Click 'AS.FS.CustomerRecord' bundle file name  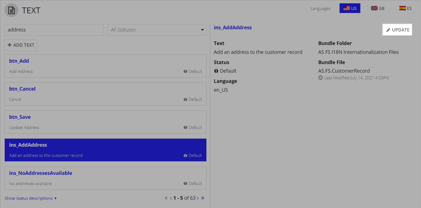coord(344,71)
